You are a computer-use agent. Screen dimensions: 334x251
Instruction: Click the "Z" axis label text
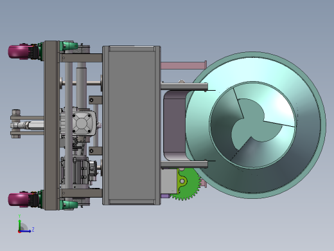coord(33,230)
